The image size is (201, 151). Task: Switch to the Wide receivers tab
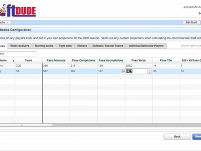pos(20,46)
